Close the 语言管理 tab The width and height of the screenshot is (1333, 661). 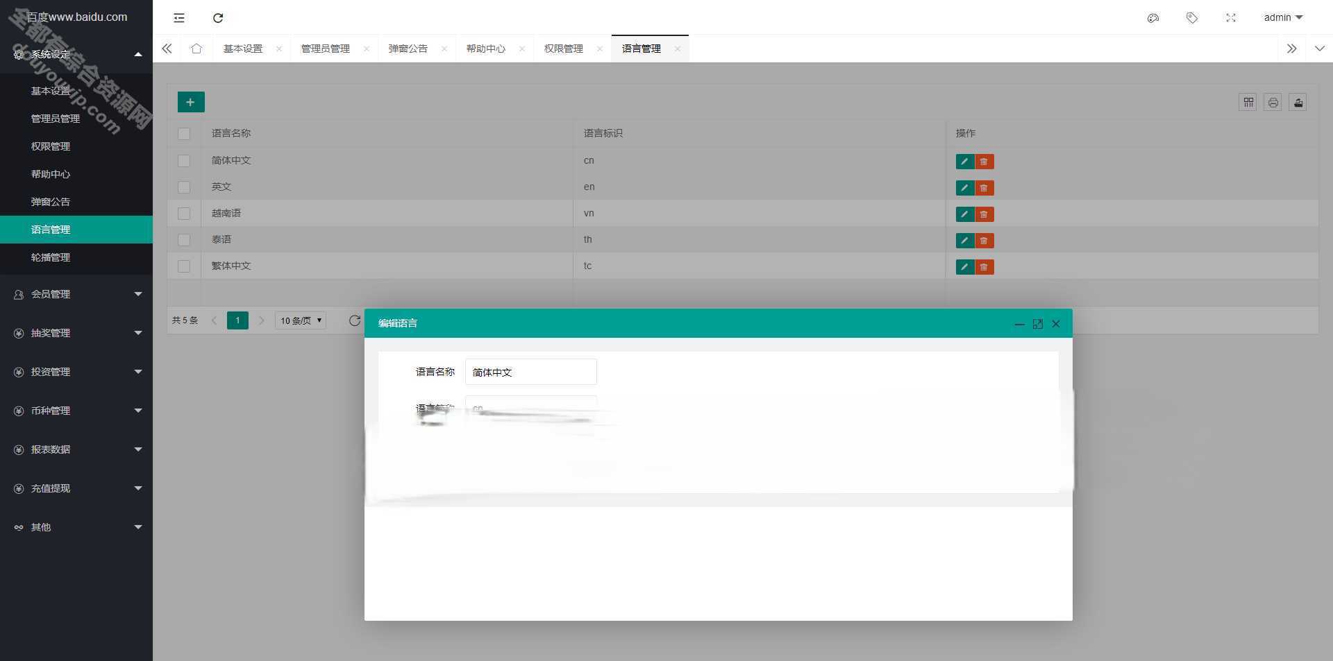(678, 49)
